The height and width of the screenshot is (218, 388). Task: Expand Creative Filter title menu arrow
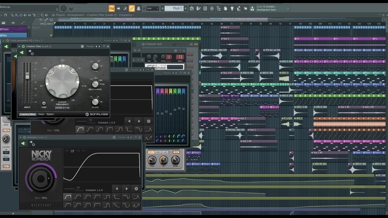point(19,46)
